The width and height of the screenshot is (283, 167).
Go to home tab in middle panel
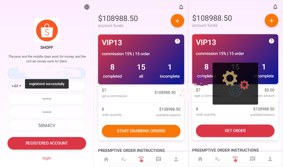(x=106, y=159)
